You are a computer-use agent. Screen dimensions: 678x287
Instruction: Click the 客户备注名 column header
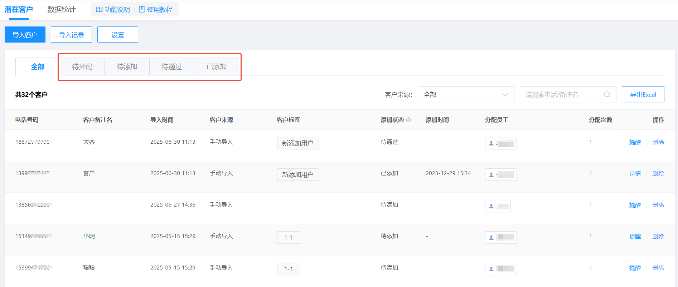point(98,120)
